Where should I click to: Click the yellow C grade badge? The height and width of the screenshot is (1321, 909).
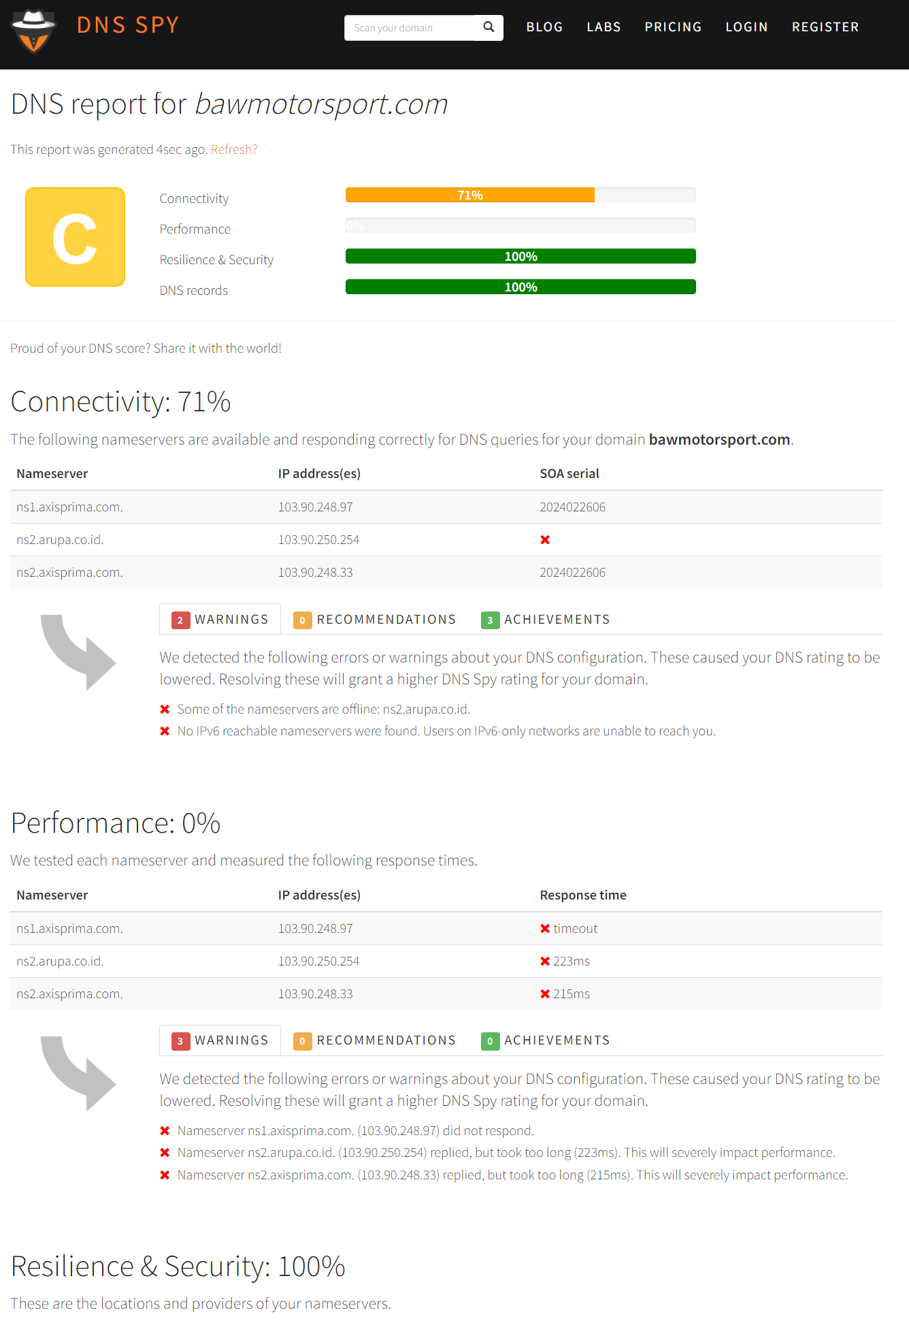[75, 236]
